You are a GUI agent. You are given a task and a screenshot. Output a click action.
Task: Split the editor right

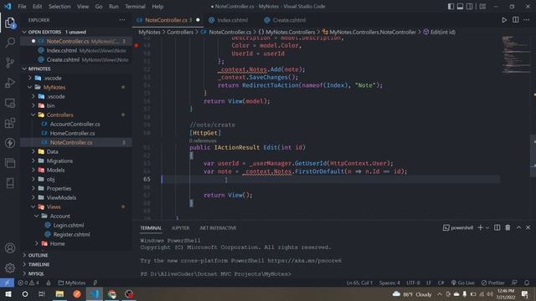tap(516, 20)
